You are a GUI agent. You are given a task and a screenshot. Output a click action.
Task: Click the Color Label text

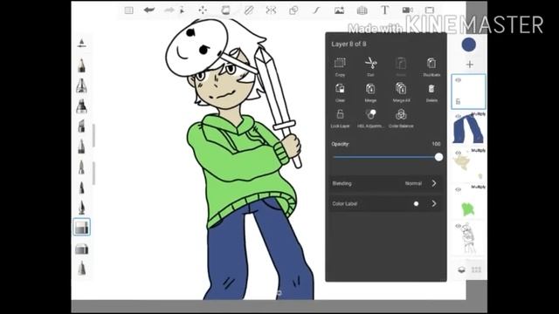pyautogui.click(x=345, y=203)
